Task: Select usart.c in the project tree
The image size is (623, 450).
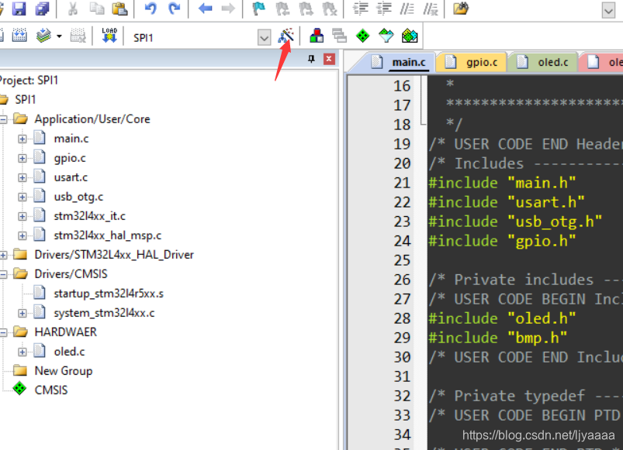Action: pyautogui.click(x=71, y=177)
